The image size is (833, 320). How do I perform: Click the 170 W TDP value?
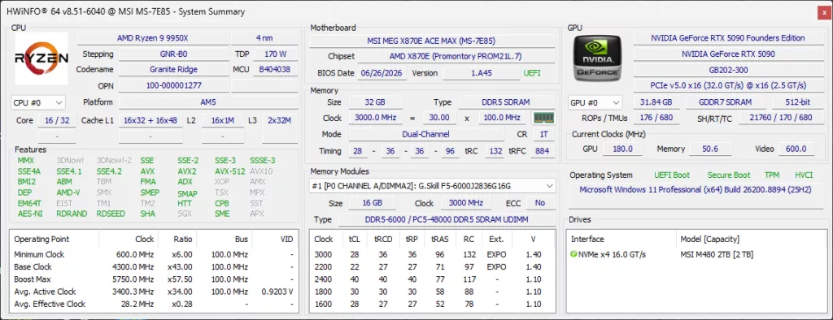pyautogui.click(x=275, y=54)
